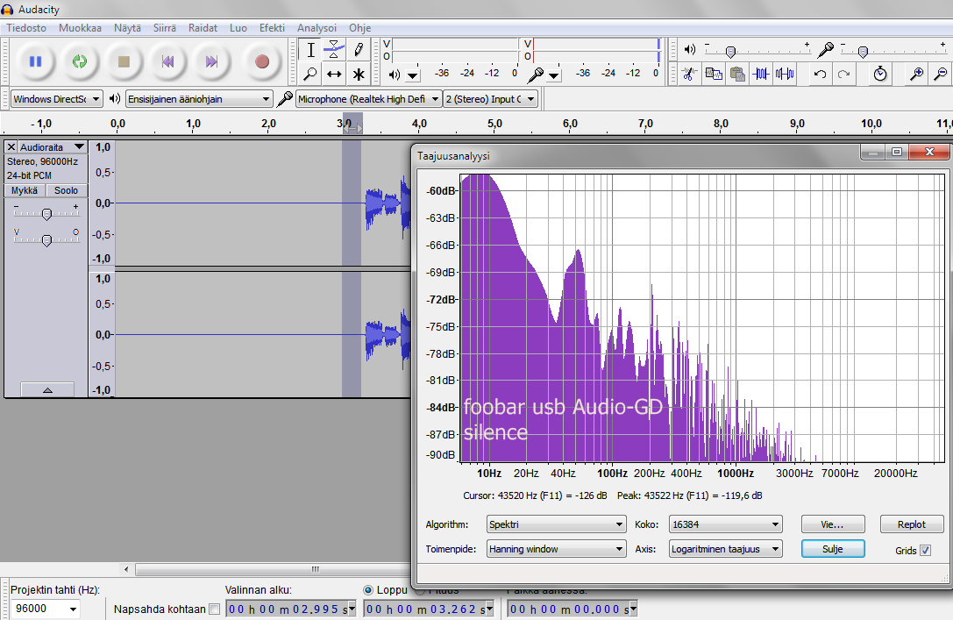
Task: Click the track gain slider knob
Action: coord(46,214)
